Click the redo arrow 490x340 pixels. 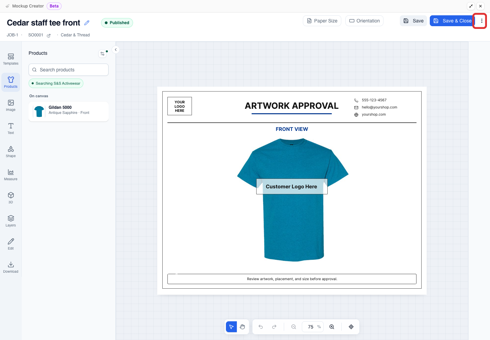[x=274, y=327]
